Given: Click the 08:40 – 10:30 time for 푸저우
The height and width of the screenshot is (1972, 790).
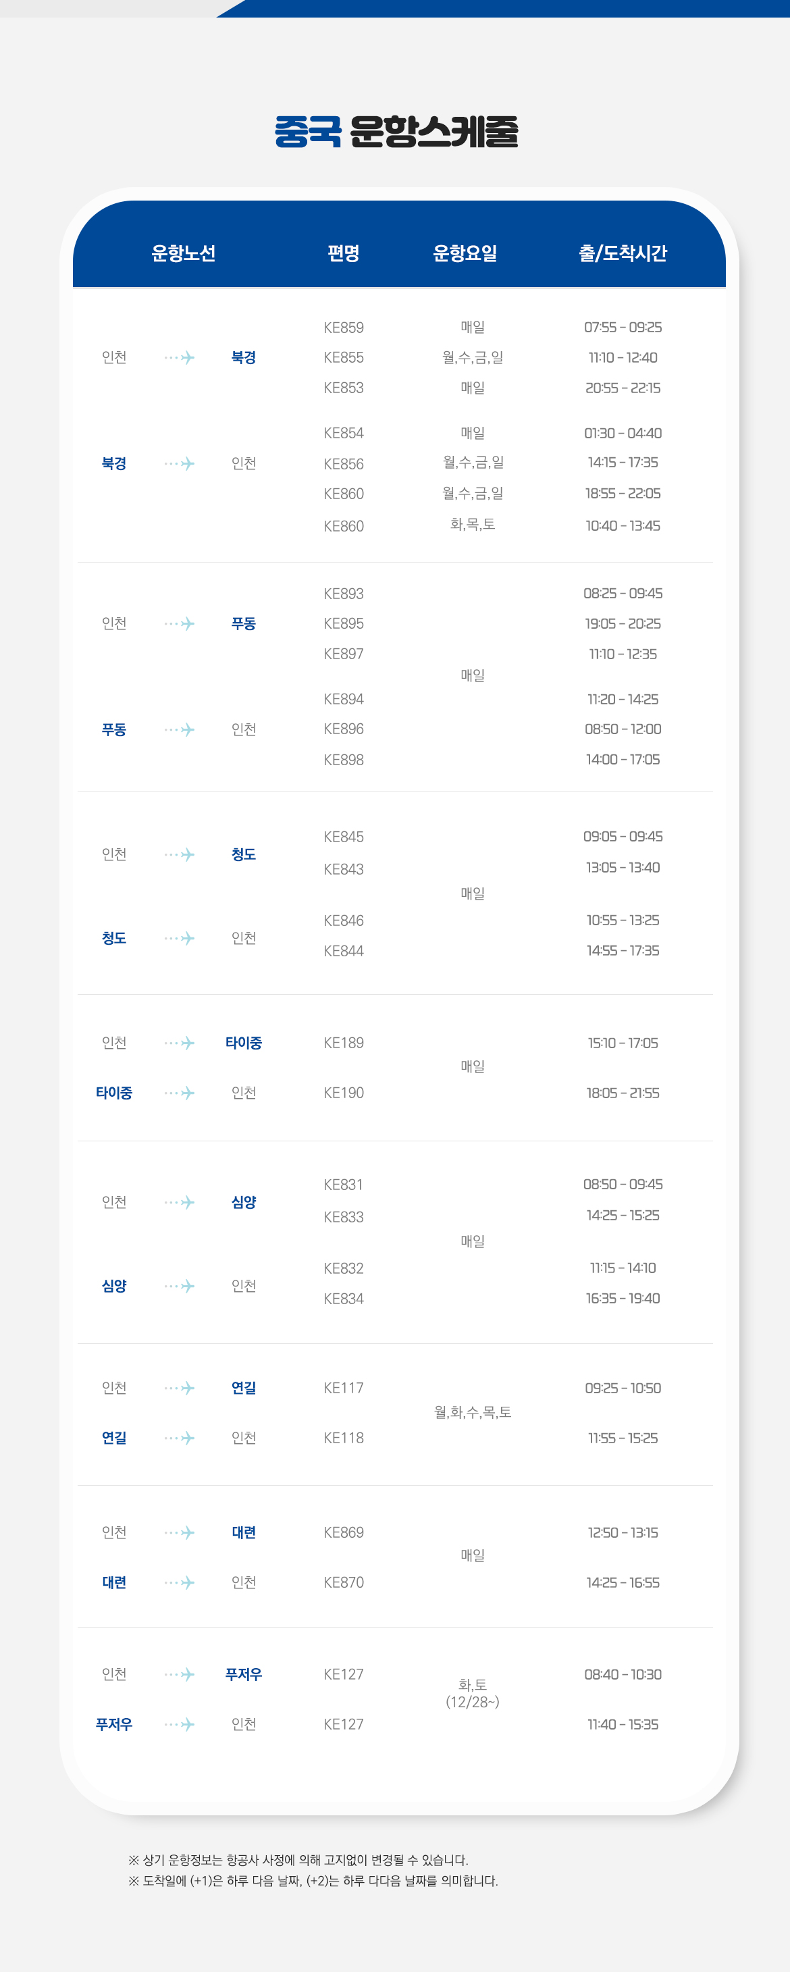Looking at the screenshot, I should tap(623, 1674).
